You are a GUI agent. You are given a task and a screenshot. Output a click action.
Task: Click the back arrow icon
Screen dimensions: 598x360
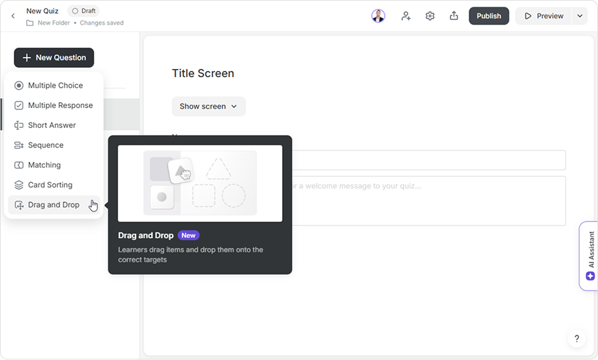(13, 16)
